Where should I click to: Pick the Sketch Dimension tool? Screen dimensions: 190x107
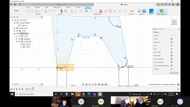tap(50, 11)
